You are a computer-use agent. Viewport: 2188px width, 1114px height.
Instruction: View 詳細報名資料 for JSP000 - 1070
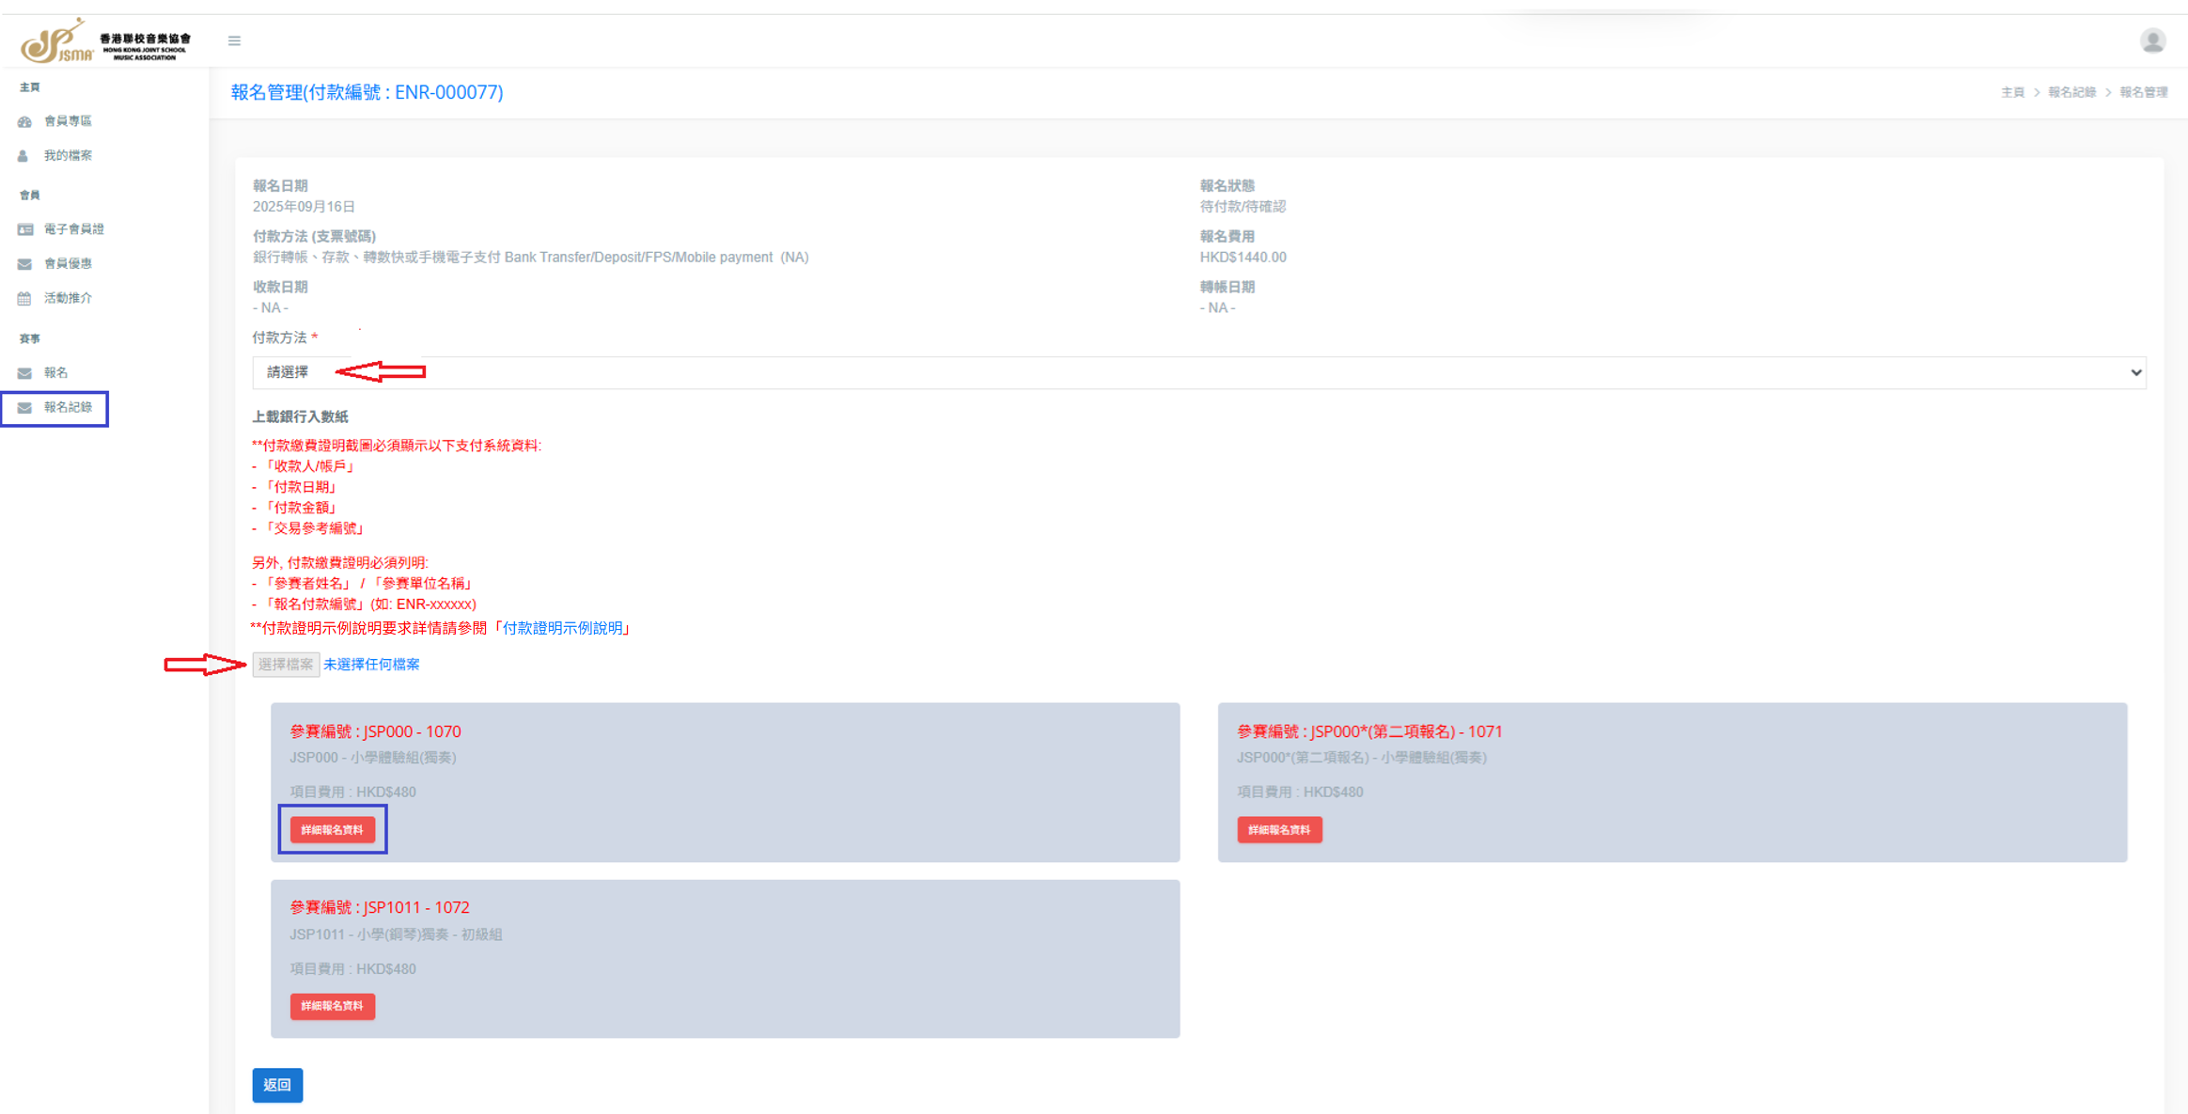tap(333, 829)
